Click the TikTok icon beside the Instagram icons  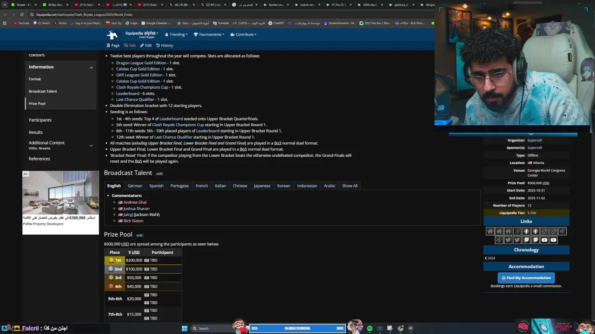click(562, 231)
